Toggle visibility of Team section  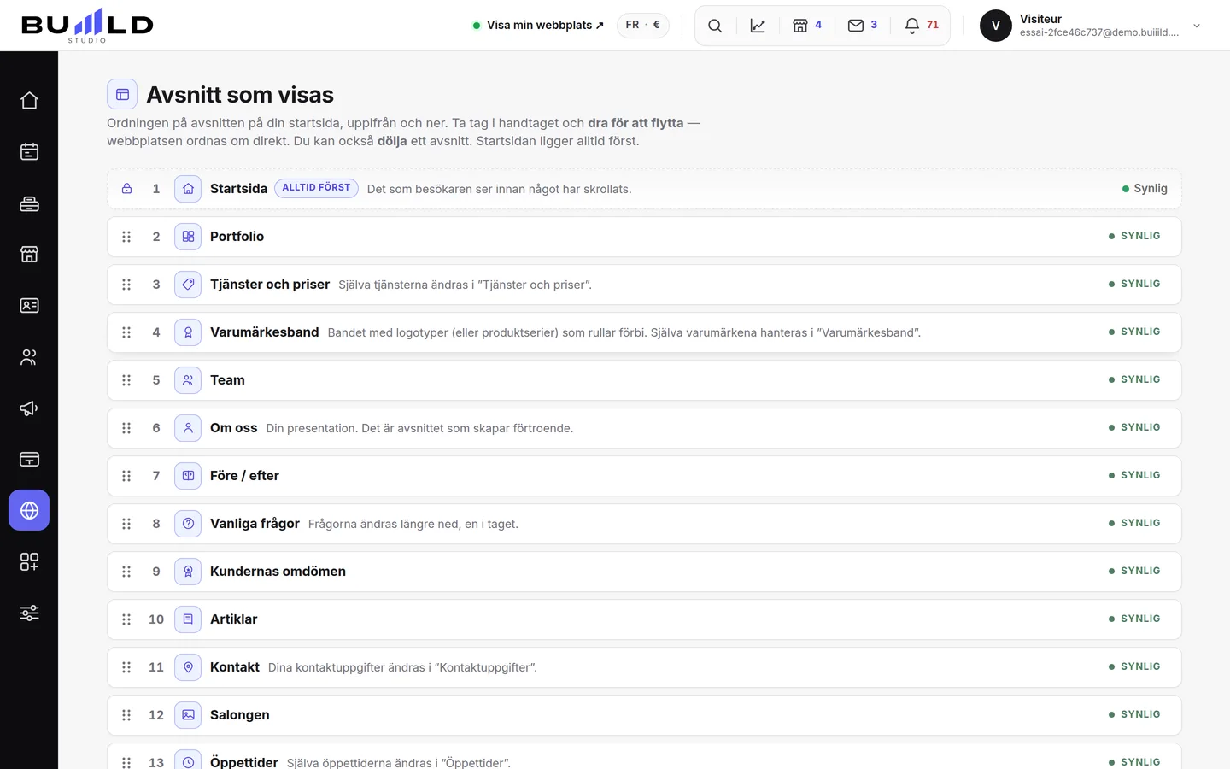[x=1134, y=379]
